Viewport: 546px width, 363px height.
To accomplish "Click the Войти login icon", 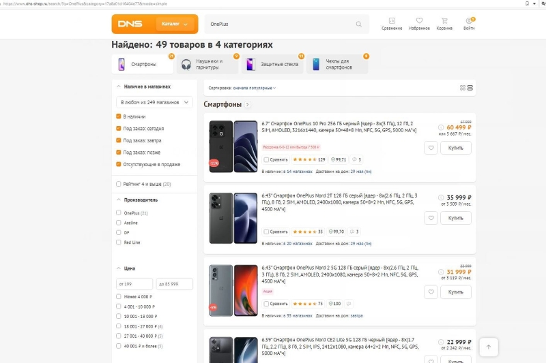I will (469, 24).
